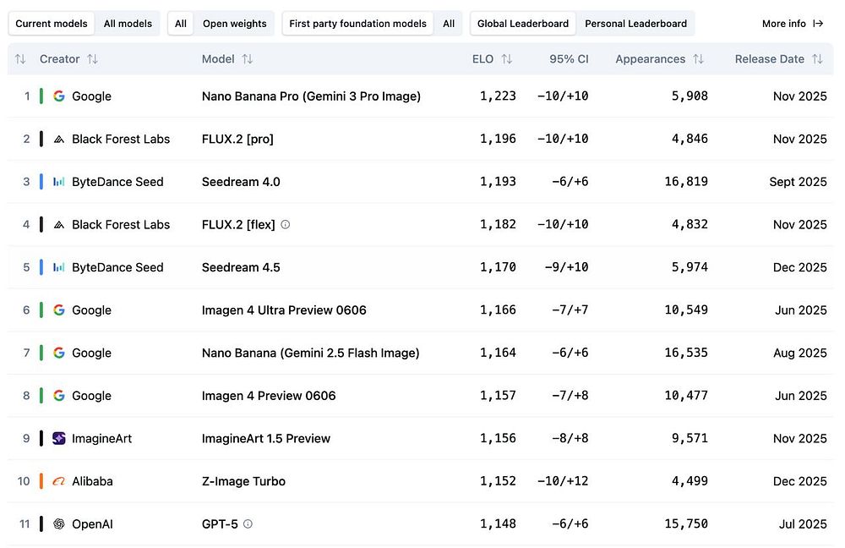The height and width of the screenshot is (548, 845).
Task: Click the Seedream 4.5 model name
Action: [241, 267]
